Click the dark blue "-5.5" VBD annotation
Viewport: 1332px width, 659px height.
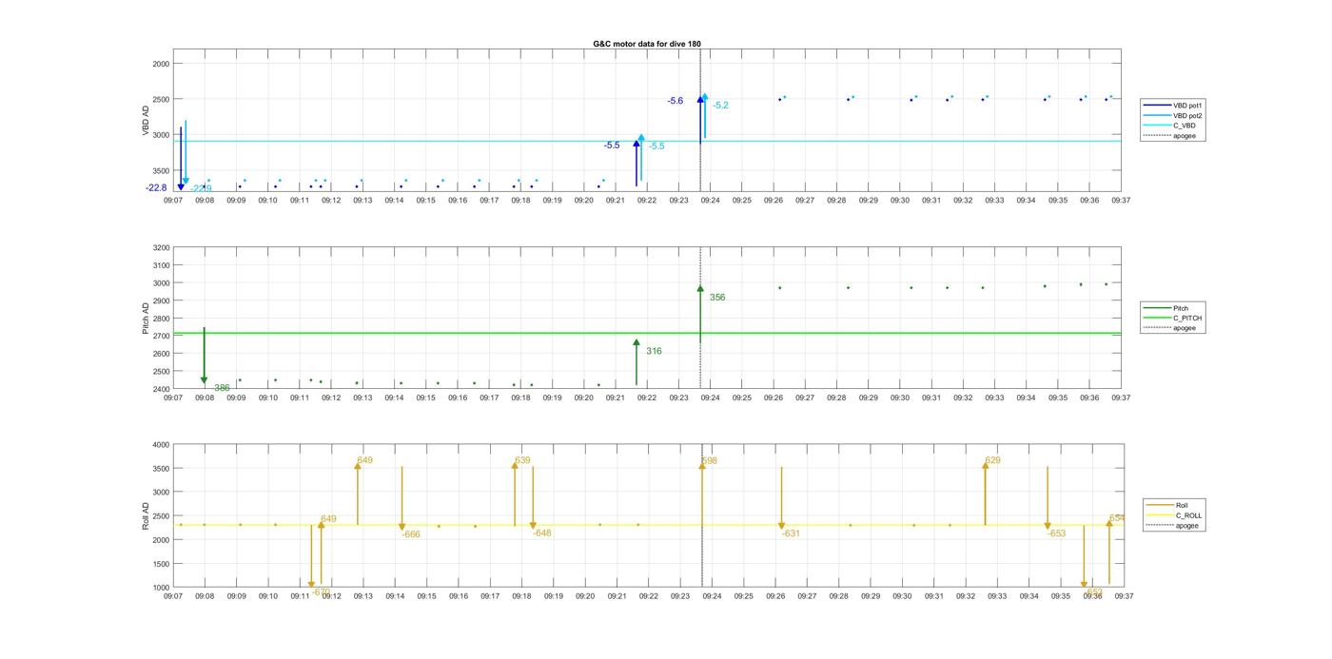coord(612,145)
